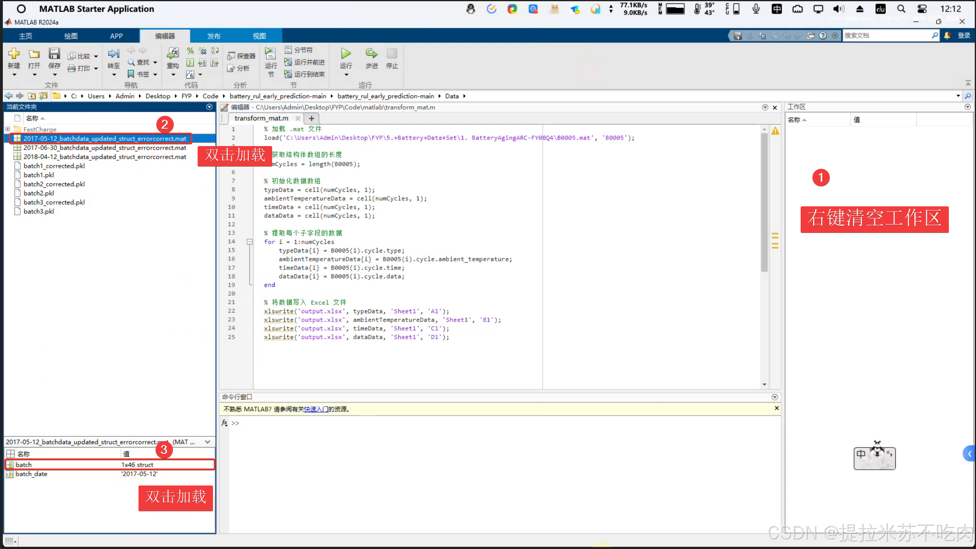Click the Find (查找) magnifier button

[139, 62]
